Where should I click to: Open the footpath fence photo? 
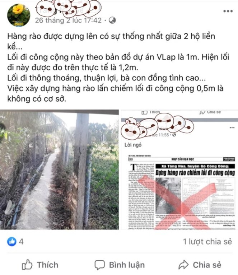point(59,169)
